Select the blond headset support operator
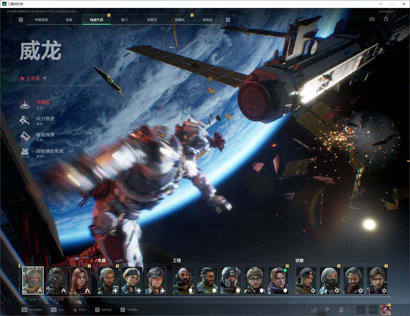The height and width of the screenshot is (316, 410). tap(108, 280)
